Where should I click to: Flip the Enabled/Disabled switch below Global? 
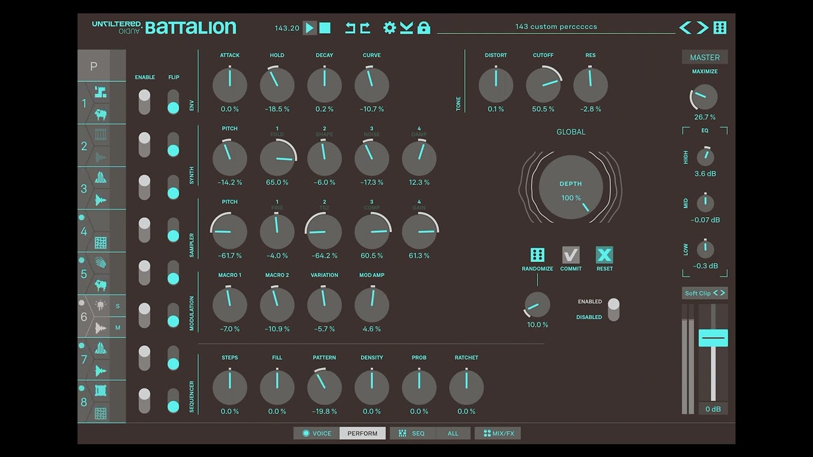[614, 309]
